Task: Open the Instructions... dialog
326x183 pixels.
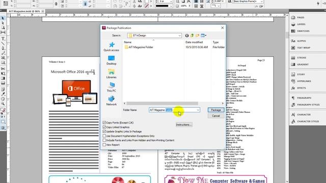Action: point(184,125)
